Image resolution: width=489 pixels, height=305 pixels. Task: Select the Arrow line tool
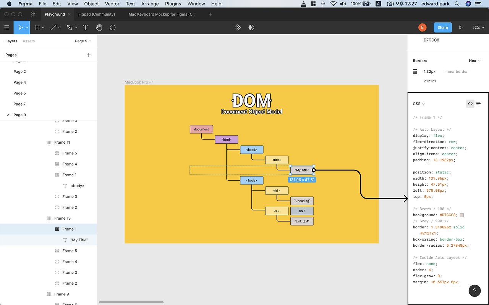coord(53,27)
